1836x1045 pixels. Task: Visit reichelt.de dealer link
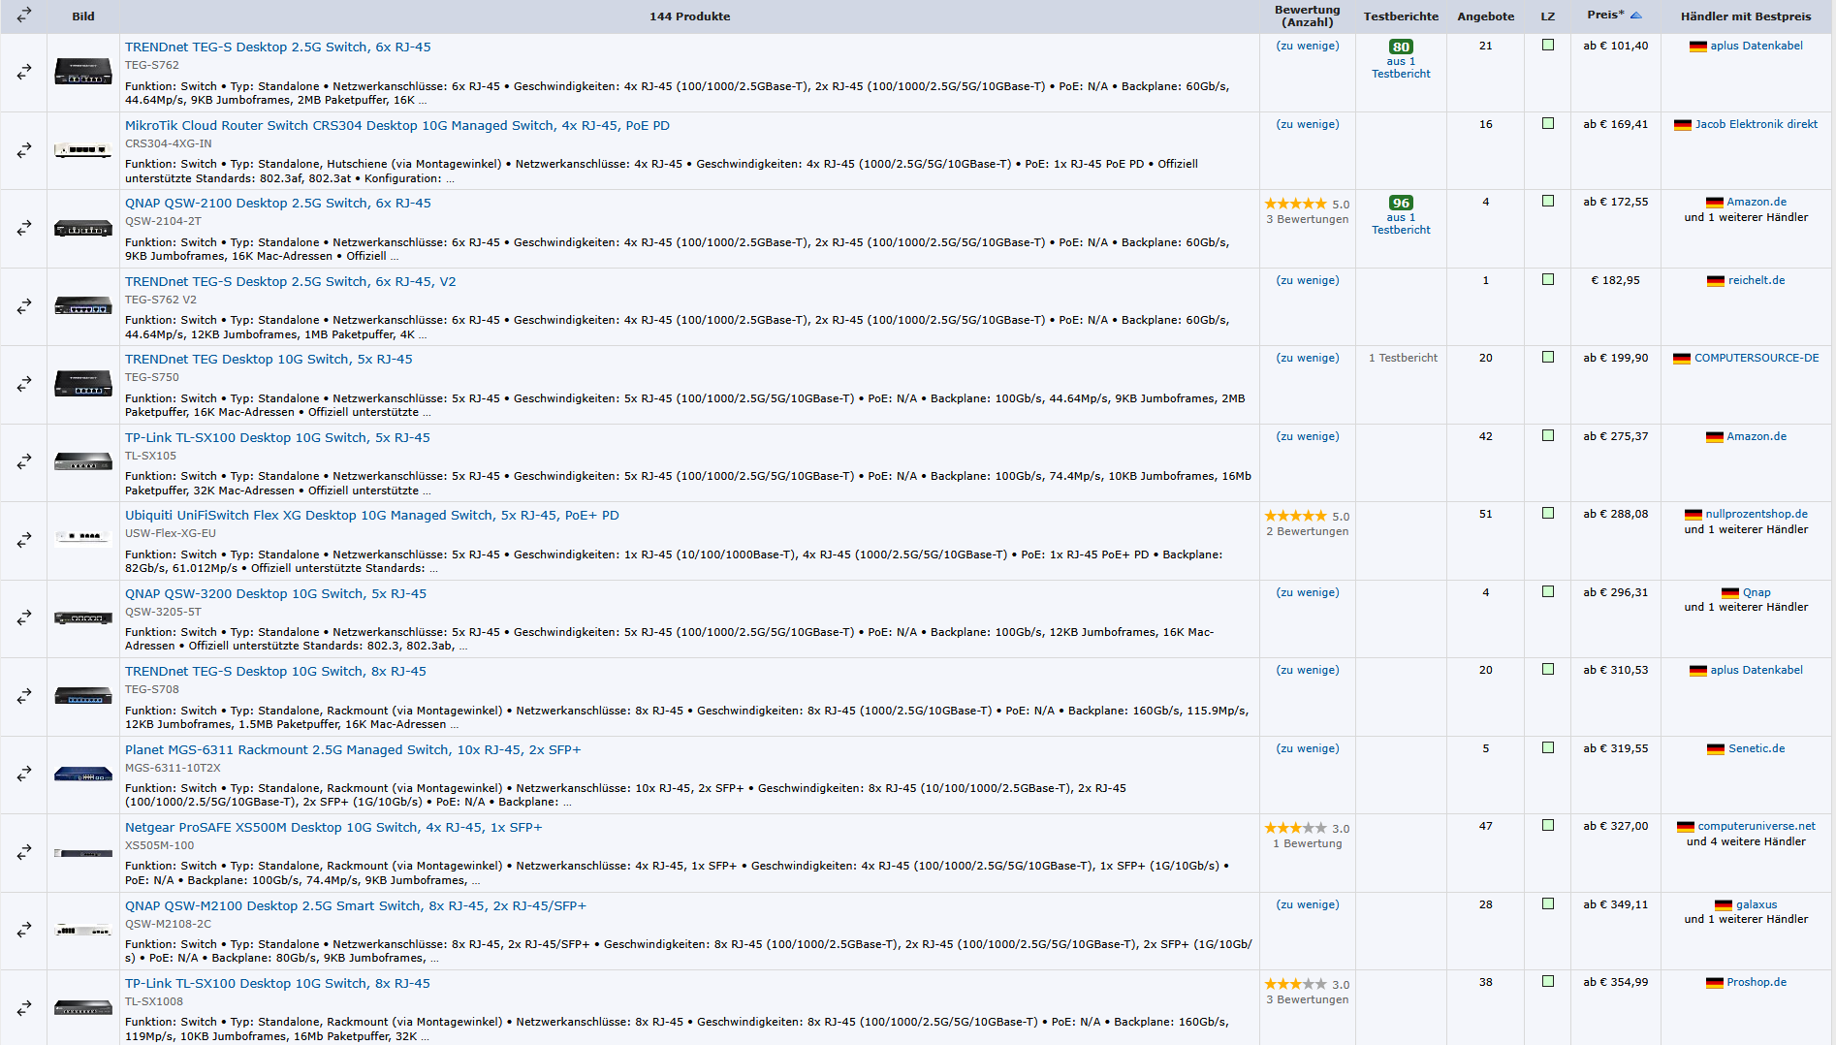pos(1756,280)
